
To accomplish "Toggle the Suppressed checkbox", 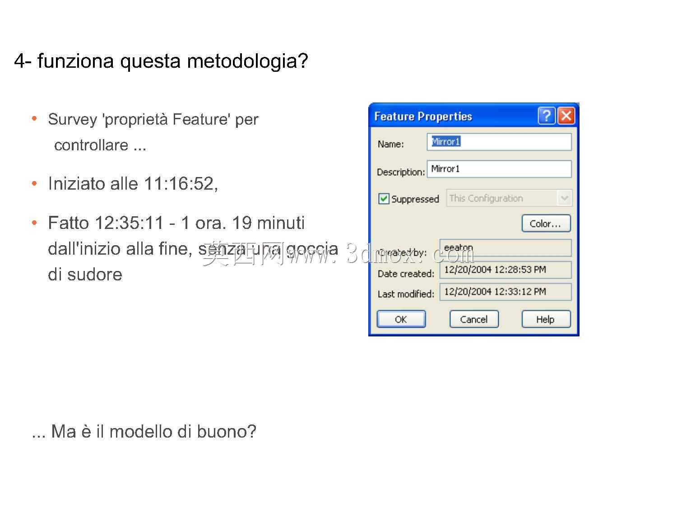I will (x=384, y=199).
